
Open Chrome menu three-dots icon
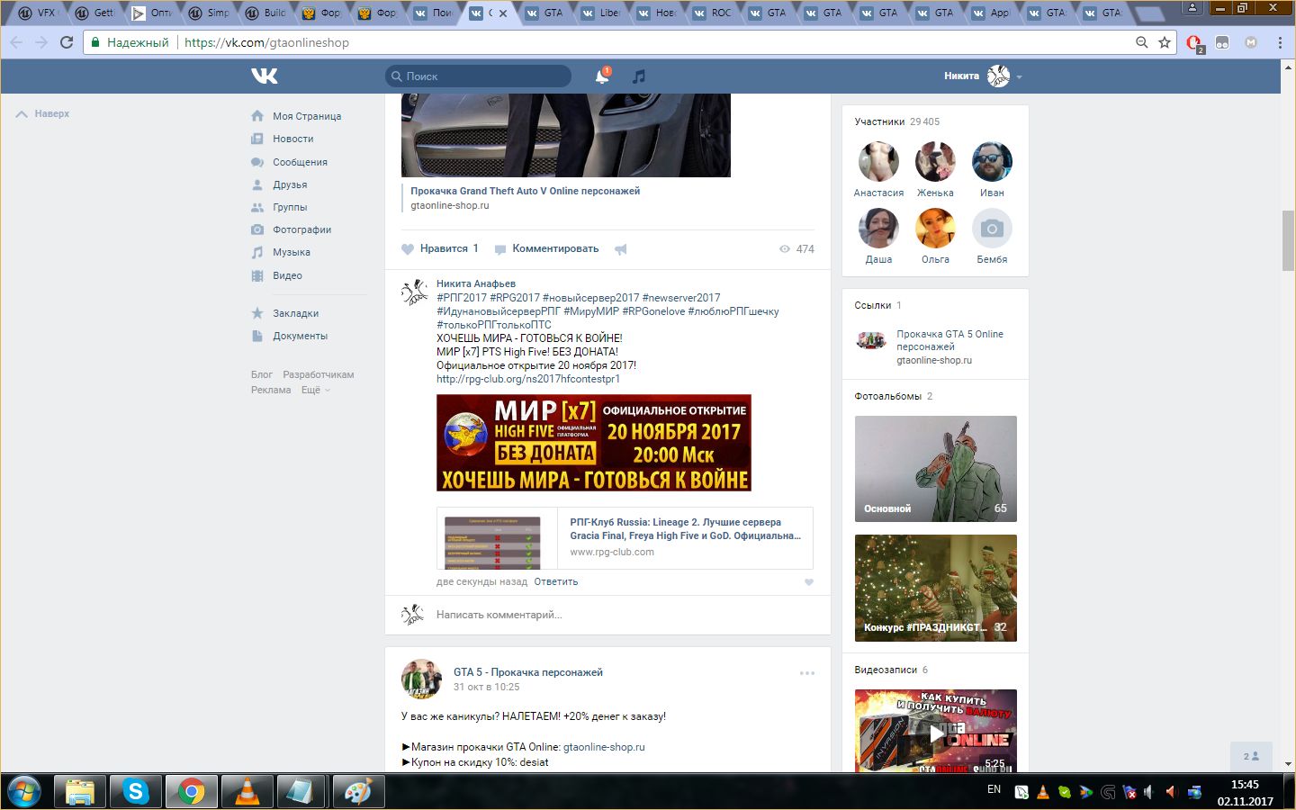[x=1280, y=42]
